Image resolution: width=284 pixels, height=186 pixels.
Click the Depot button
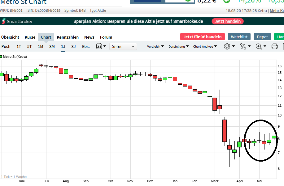pos(262,37)
